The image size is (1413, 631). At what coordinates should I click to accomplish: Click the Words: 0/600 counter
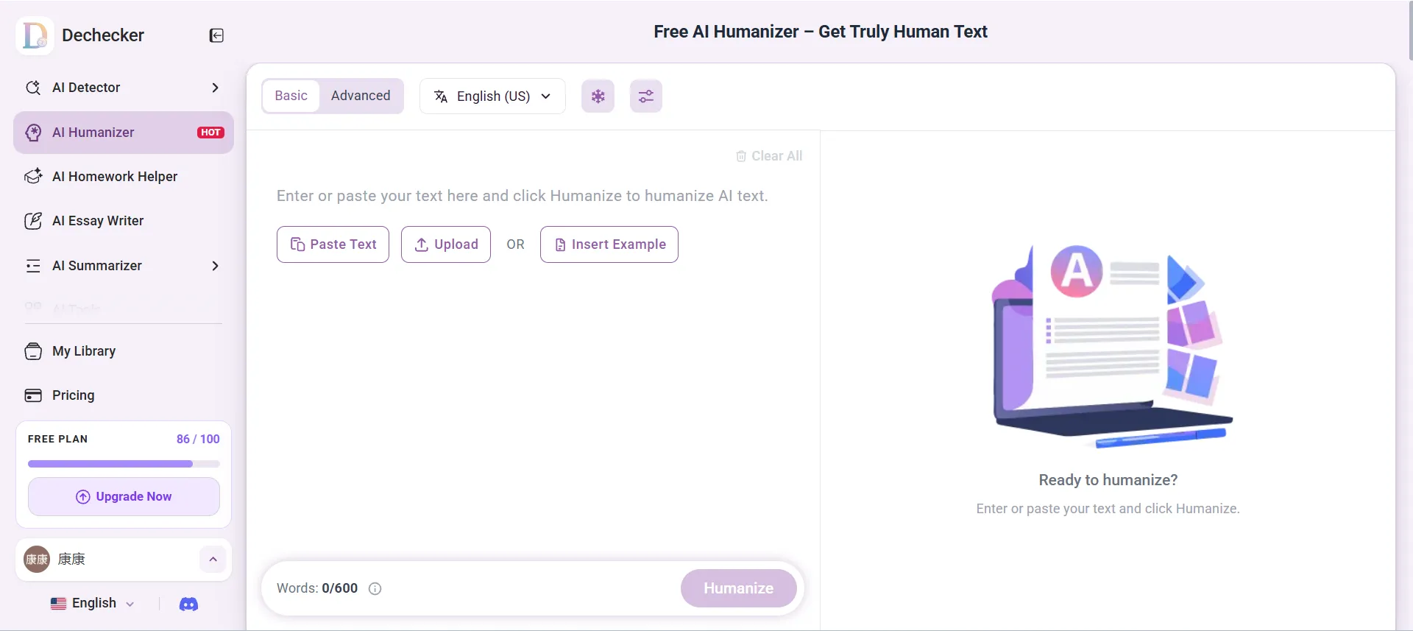click(317, 588)
